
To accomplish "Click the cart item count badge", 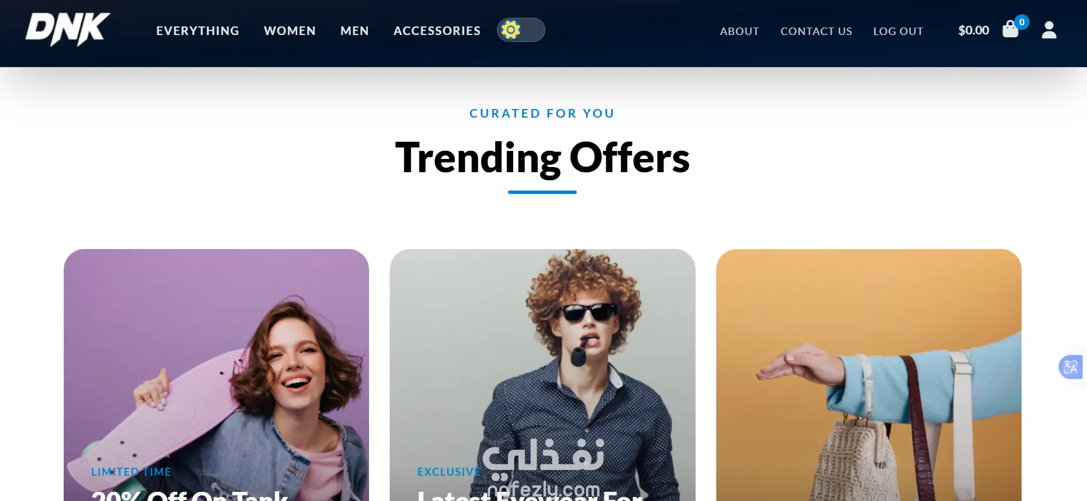I will pos(1022,22).
